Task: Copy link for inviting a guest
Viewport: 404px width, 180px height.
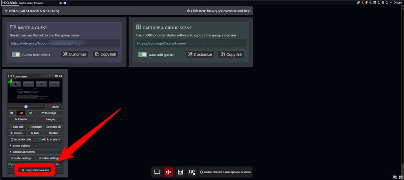Action: (105, 54)
